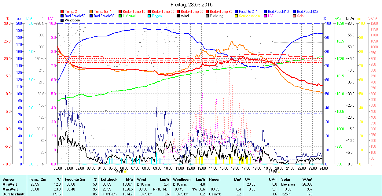
Task: Click the green Luftdruck legend swatch
Action: click(120, 16)
